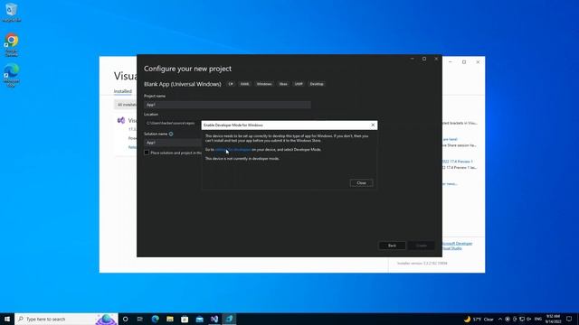Click the Close button in developer mode dialog
This screenshot has width=579, height=325.
pos(361,182)
